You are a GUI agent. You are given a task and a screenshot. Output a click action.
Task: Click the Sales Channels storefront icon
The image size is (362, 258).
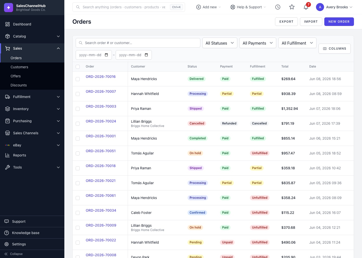[8, 133]
